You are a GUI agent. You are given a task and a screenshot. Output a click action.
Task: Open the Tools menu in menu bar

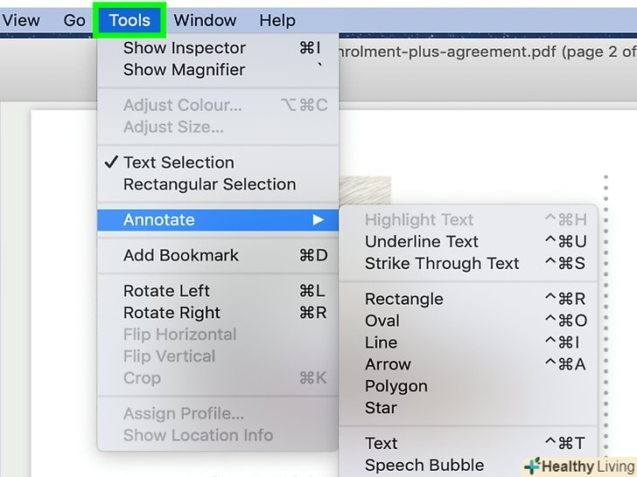point(129,20)
